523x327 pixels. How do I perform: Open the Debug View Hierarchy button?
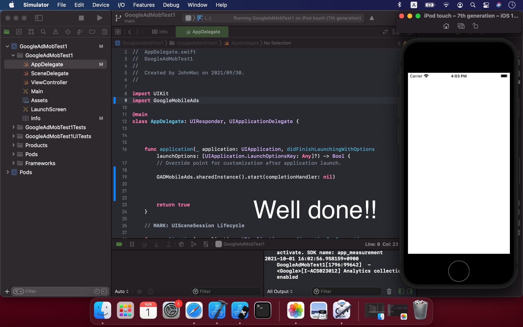point(181,244)
